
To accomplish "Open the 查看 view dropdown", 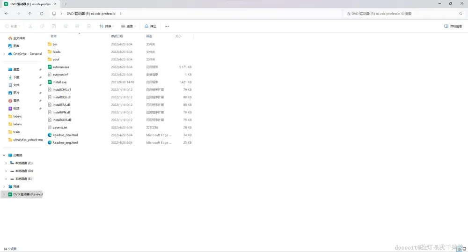I will coord(128,26).
